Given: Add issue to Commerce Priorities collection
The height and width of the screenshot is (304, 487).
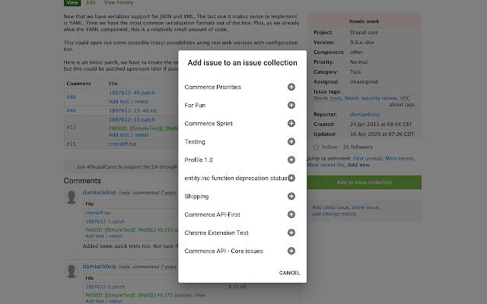Looking at the screenshot, I should [x=291, y=87].
